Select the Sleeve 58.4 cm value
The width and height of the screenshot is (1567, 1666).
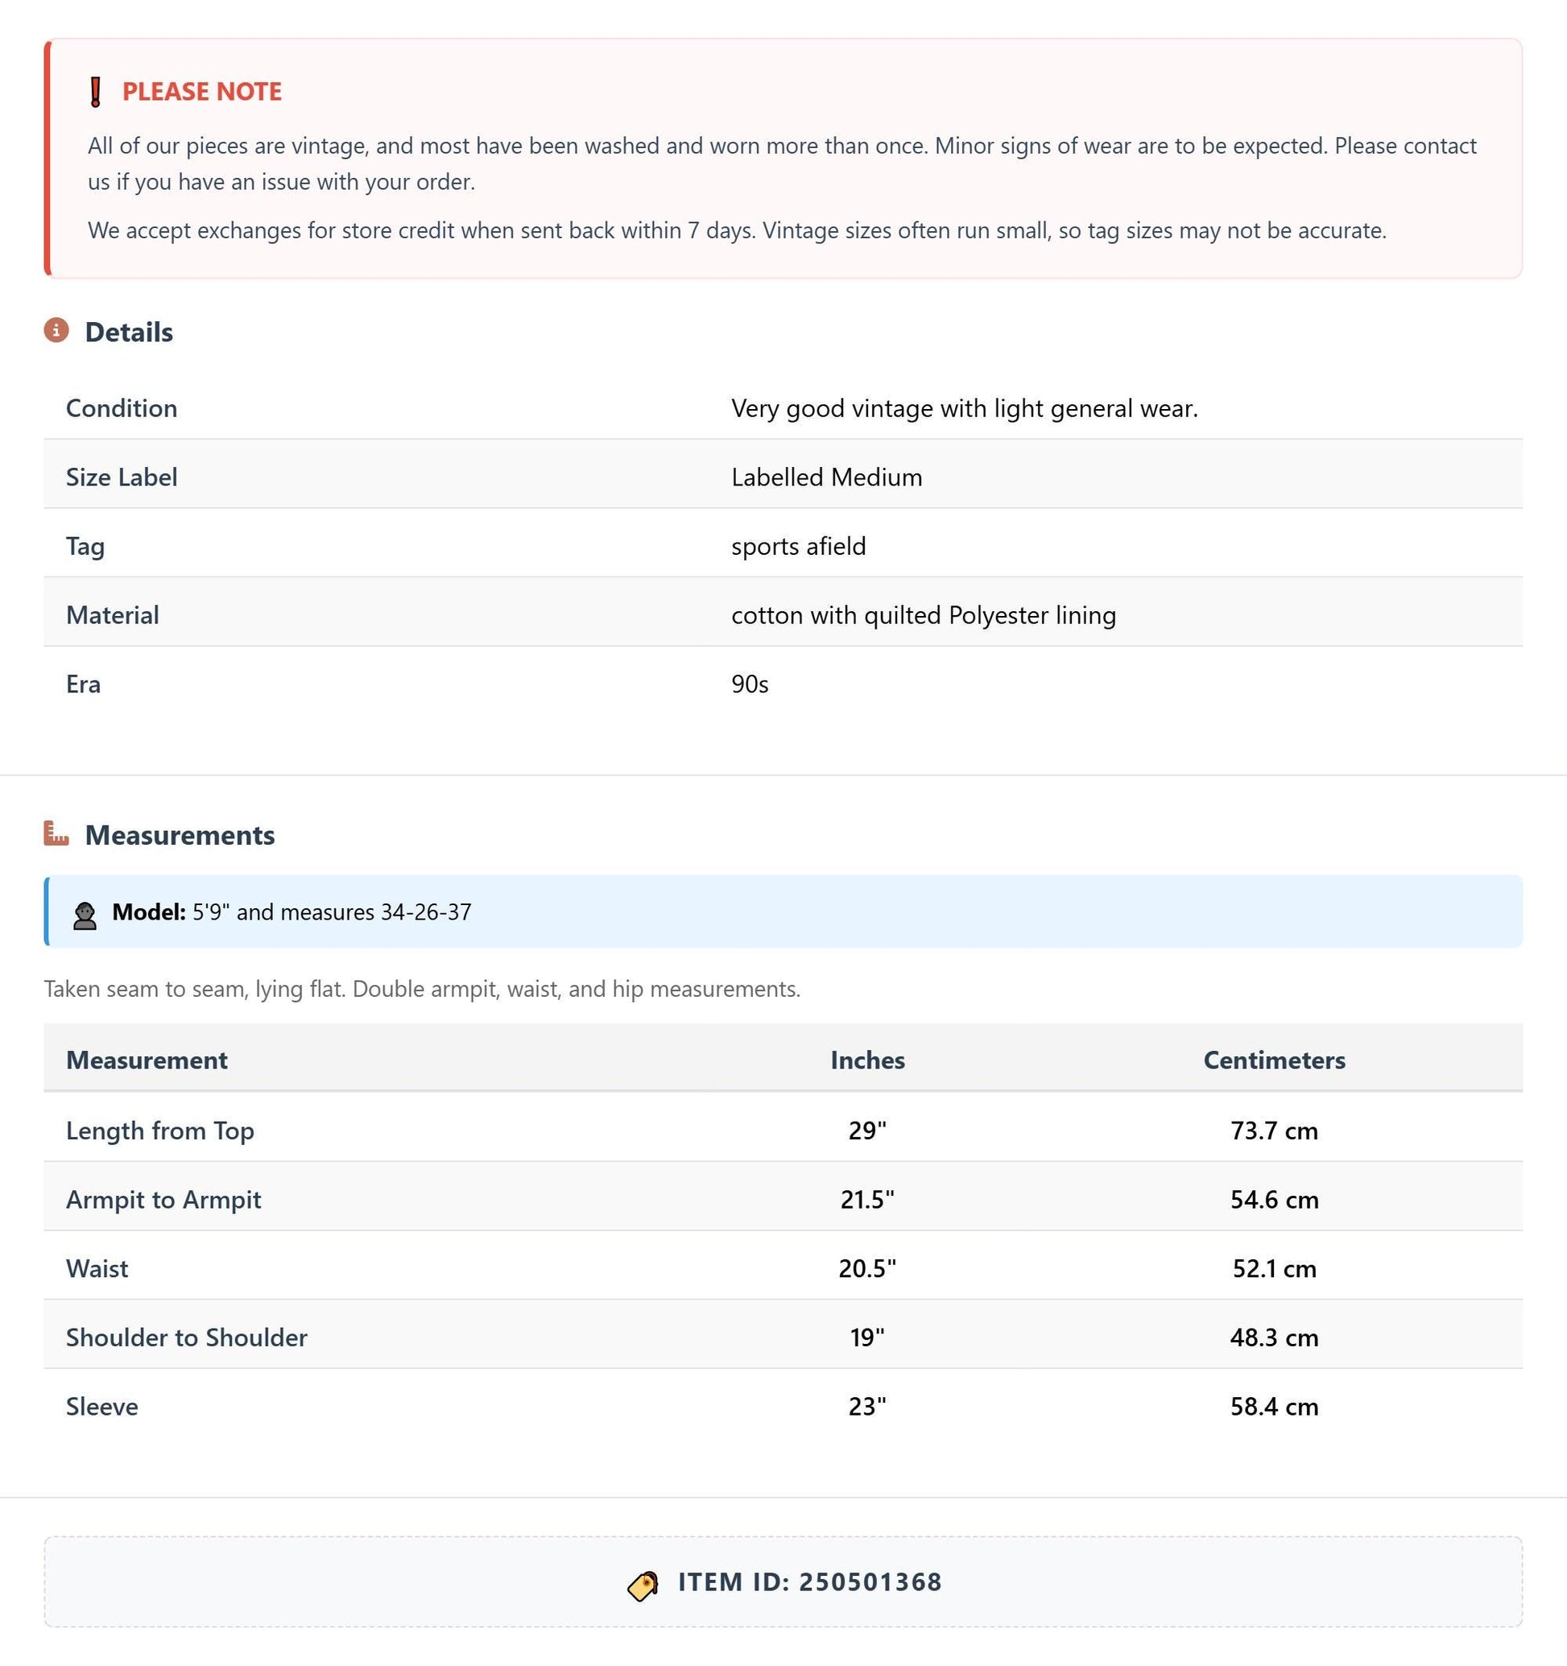1275,1406
